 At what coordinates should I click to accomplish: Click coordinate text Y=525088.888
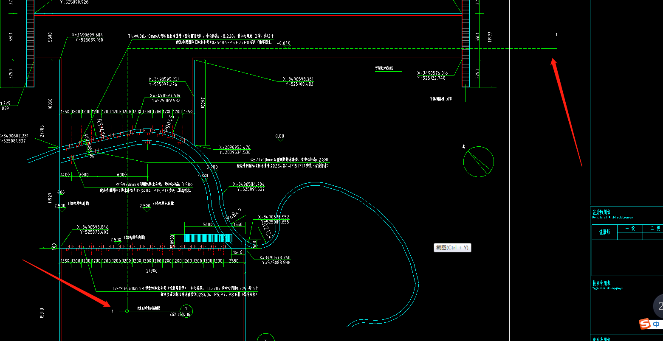pos(276,263)
